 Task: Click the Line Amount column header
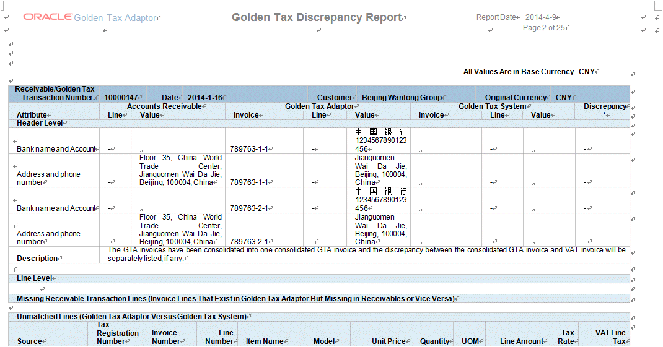click(521, 341)
